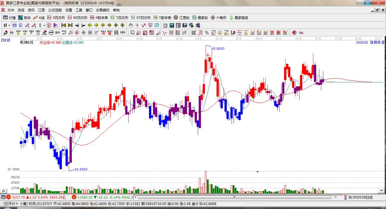This screenshot has width=386, height=209.
Task: Open the 文件 menu
Action: [11, 10]
